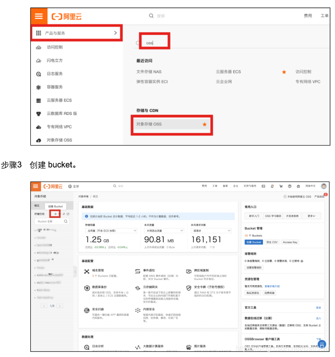
Task: Switch language via 简体中文
Action: 310,186
